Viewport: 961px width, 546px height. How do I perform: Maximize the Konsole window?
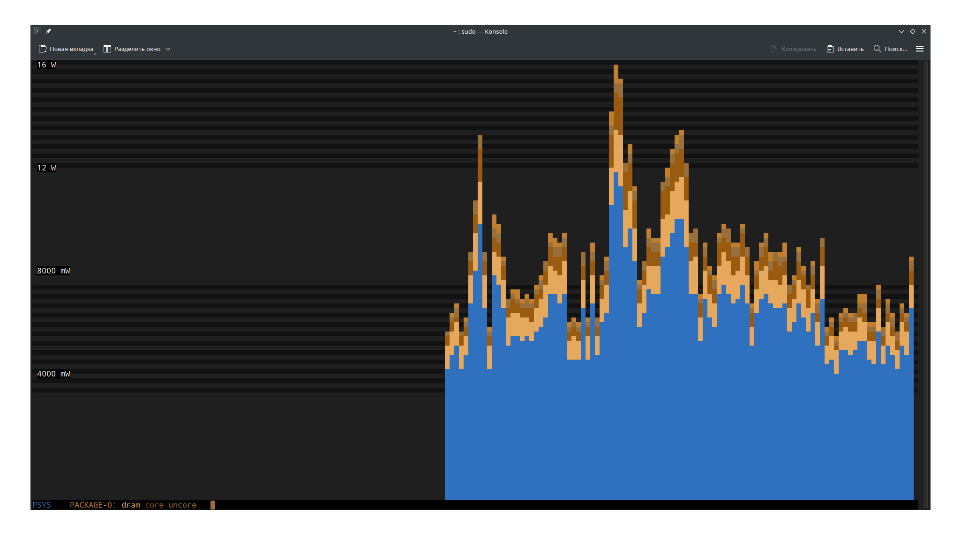pyautogui.click(x=913, y=31)
